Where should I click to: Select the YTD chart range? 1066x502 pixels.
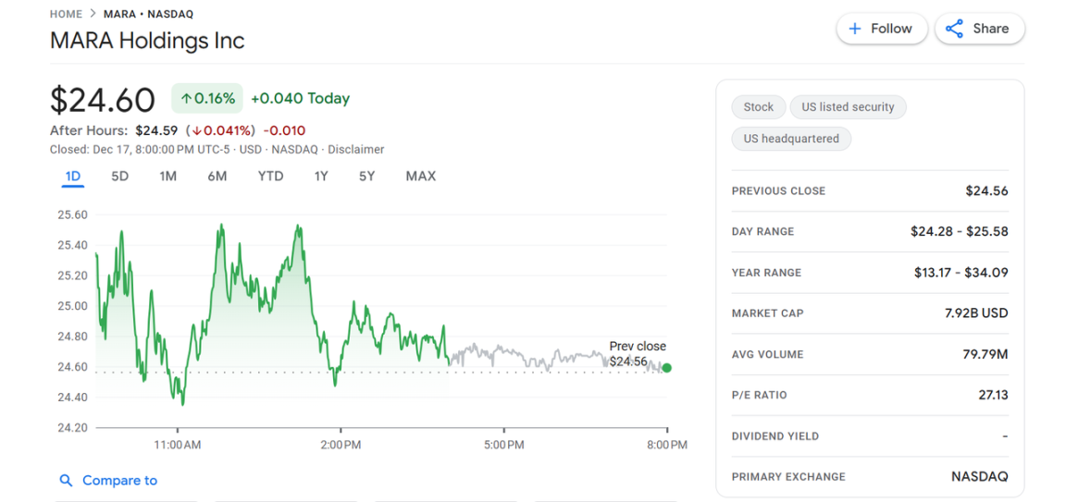coord(270,177)
